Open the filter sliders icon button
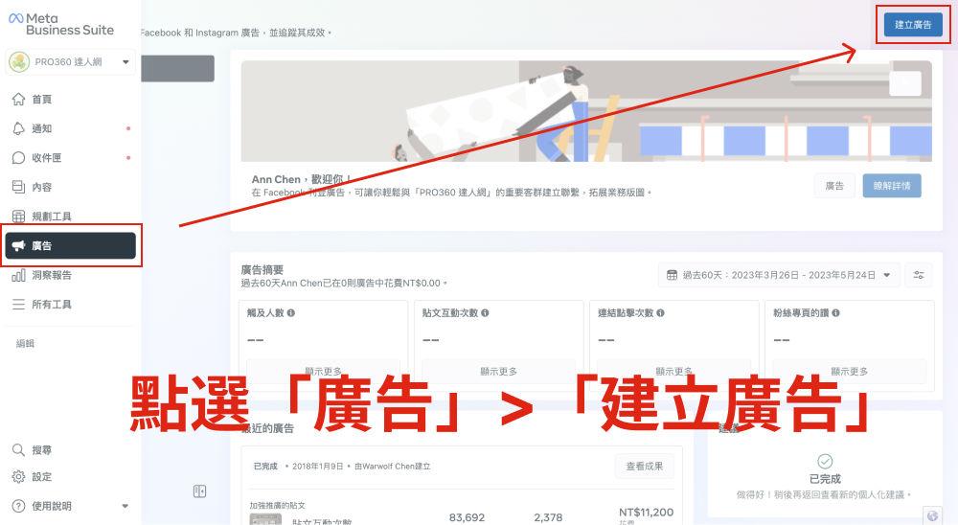This screenshot has width=958, height=525. tap(919, 275)
